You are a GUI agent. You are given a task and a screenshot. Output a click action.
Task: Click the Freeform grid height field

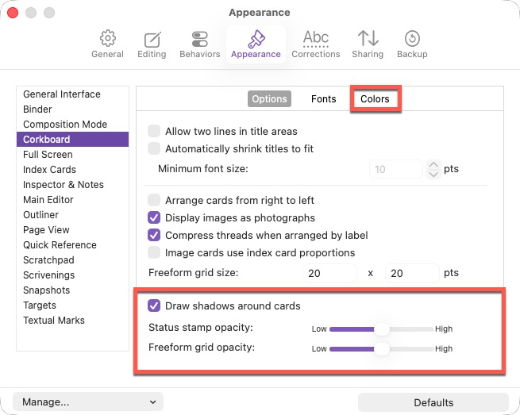tap(412, 273)
